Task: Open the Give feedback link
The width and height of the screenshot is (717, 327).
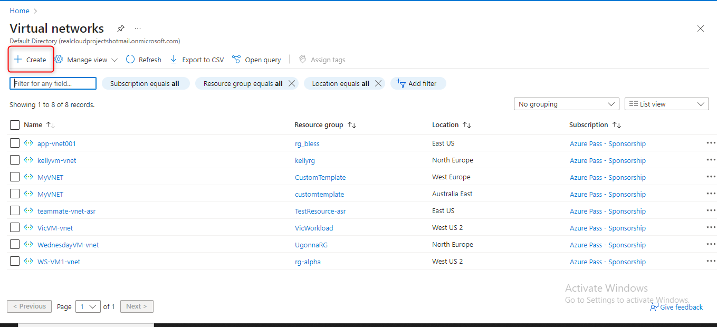Action: click(x=676, y=307)
